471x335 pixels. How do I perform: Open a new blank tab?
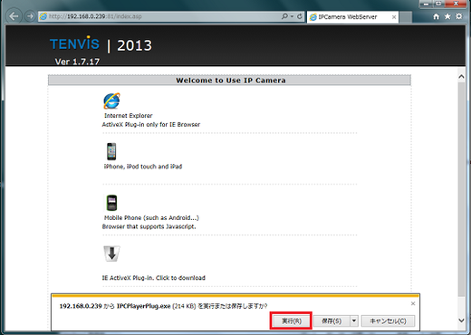pyautogui.click(x=406, y=17)
